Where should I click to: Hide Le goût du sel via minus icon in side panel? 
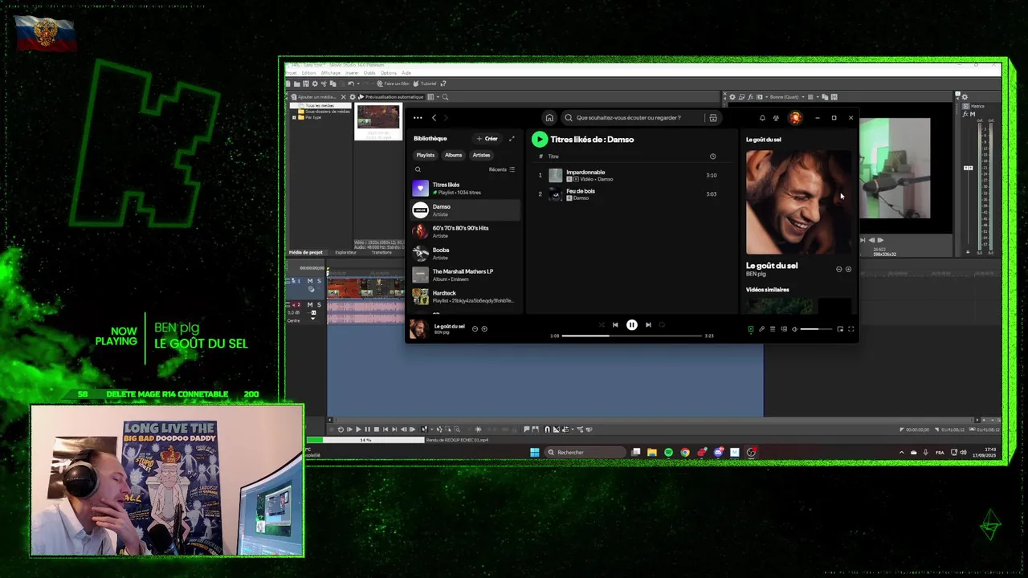839,270
